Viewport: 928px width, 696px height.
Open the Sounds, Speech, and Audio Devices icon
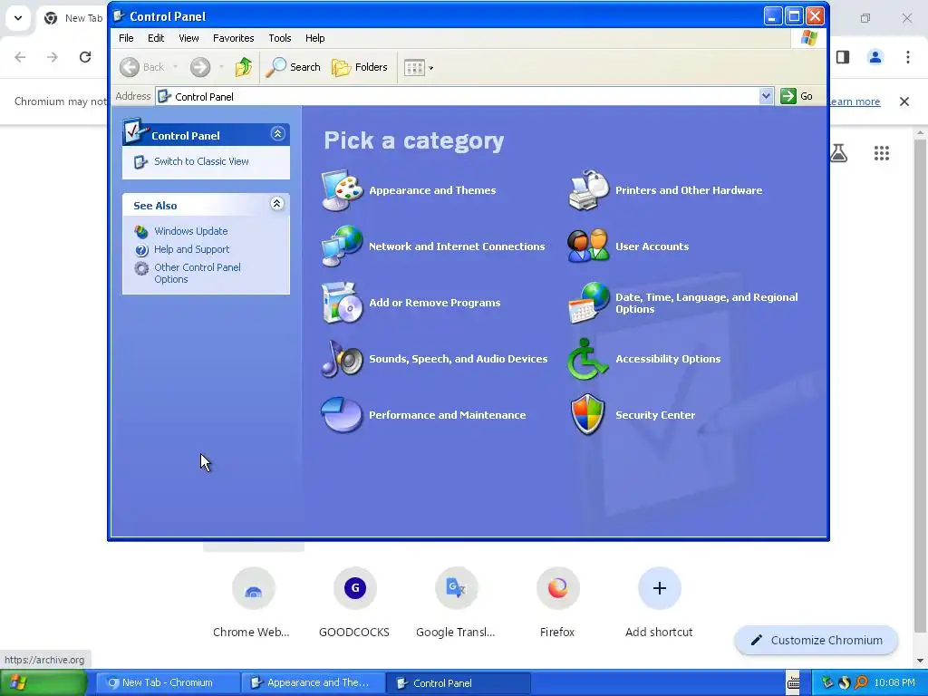tap(342, 359)
